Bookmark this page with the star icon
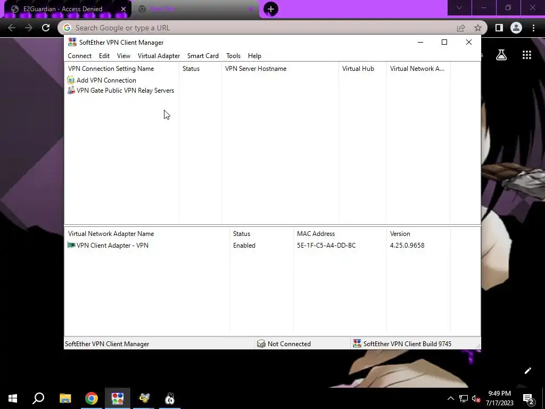The height and width of the screenshot is (409, 545). coord(478,28)
